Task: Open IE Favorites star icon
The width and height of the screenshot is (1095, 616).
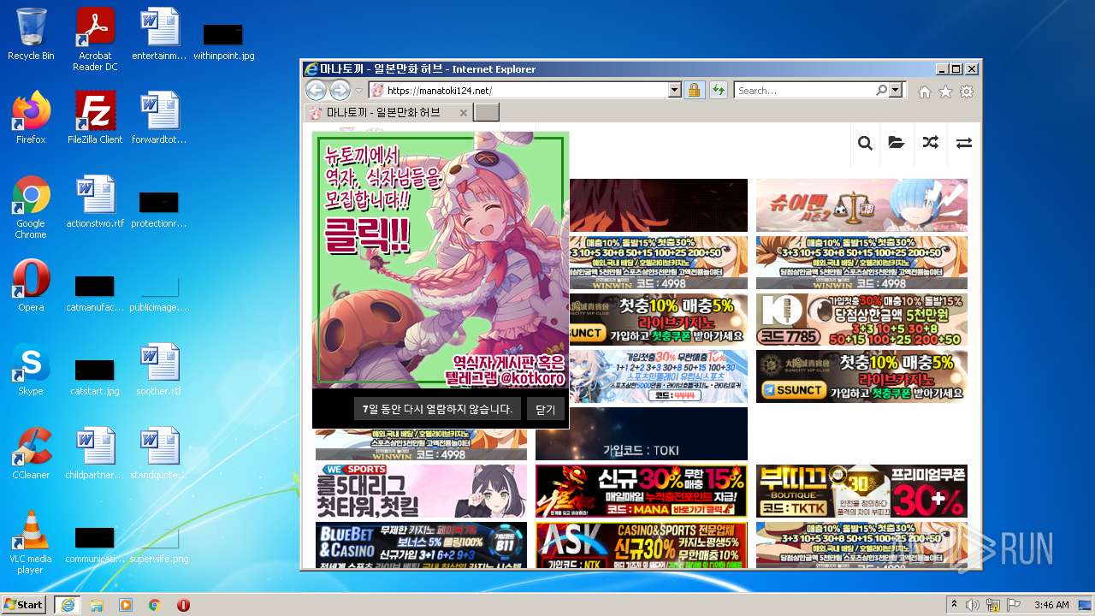Action: point(945,92)
